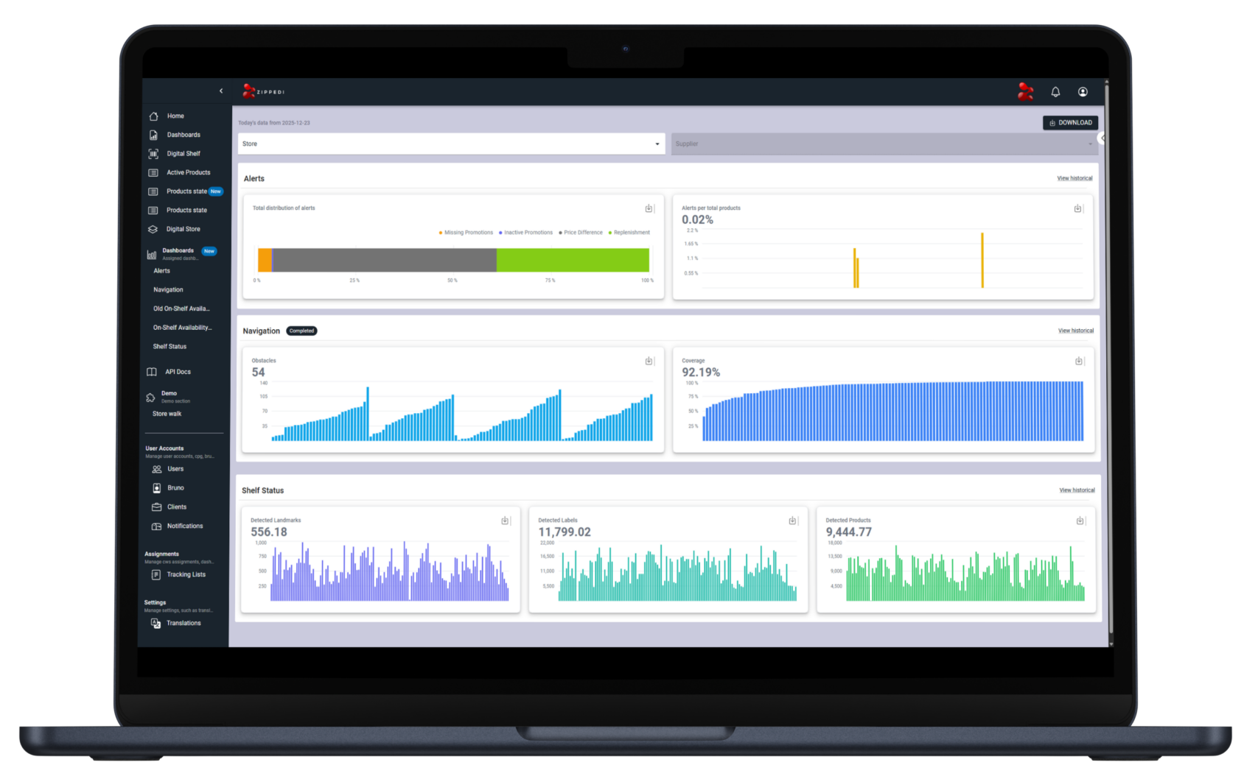This screenshot has width=1258, height=779.
Task: Download the Detected Landmarks chart
Action: tap(505, 521)
